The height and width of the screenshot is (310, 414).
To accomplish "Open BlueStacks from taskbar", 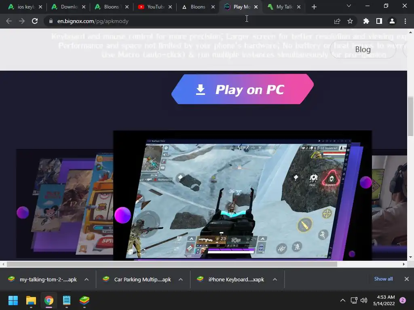I will (x=84, y=300).
